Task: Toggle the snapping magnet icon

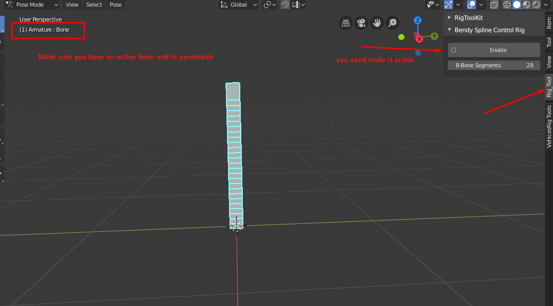Action: (x=284, y=5)
